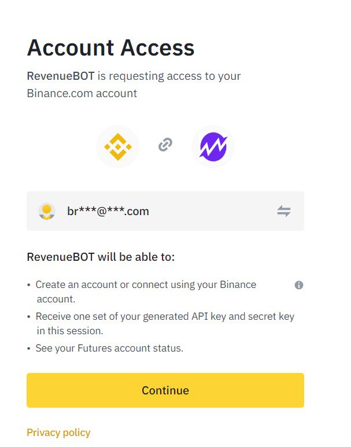Viewport: 351px width, 447px height.
Task: Click the bold RevenueBOT name in the subtitle
Action: (61, 76)
